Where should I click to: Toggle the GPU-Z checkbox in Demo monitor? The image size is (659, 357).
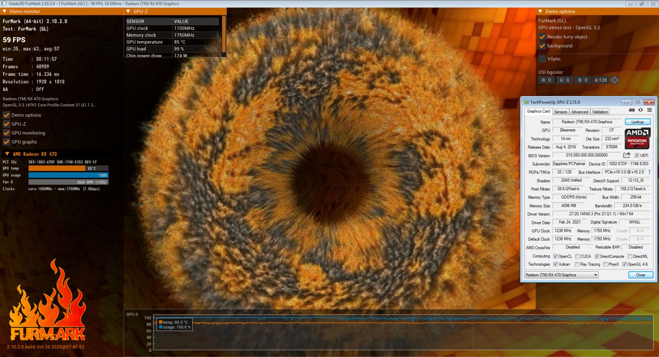pos(6,124)
